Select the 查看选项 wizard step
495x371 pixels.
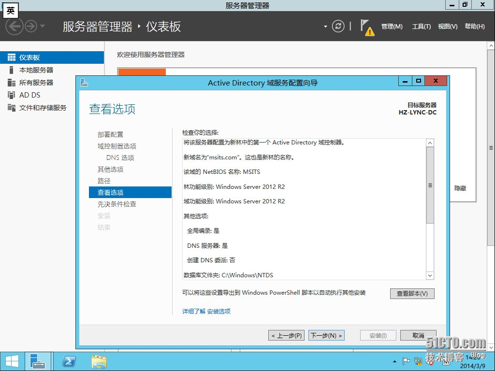click(130, 192)
